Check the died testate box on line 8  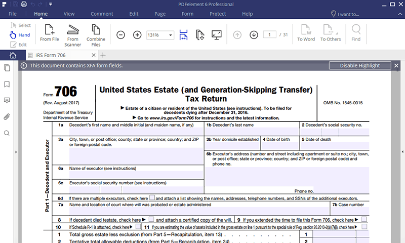tap(151, 219)
